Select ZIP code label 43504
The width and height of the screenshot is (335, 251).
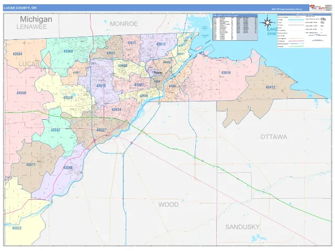pyautogui.click(x=17, y=54)
